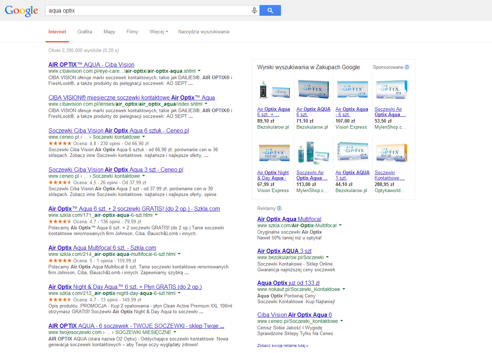
Task: Open ad Ciba Vision Air Optix Aqua 6
Action: coord(295,315)
